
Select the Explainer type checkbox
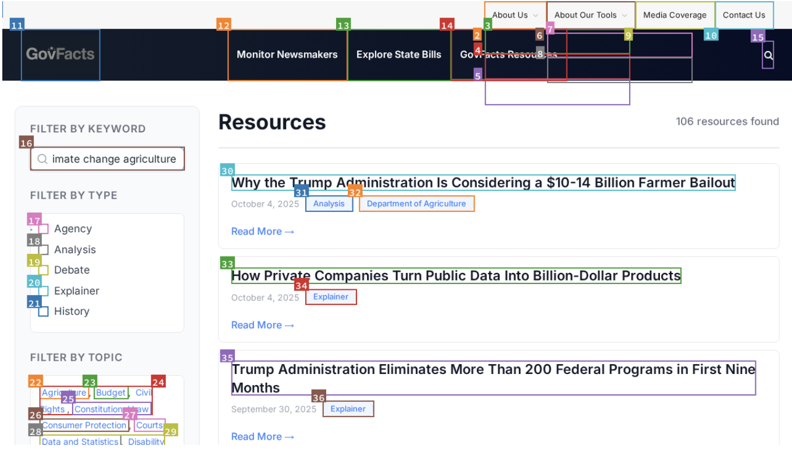[x=44, y=291]
